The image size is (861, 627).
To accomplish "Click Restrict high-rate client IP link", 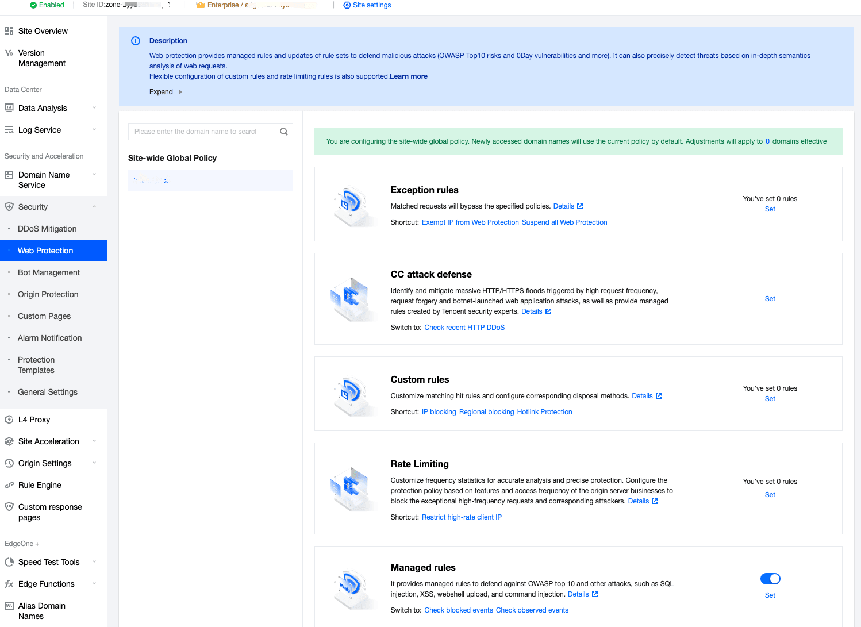I will 462,517.
